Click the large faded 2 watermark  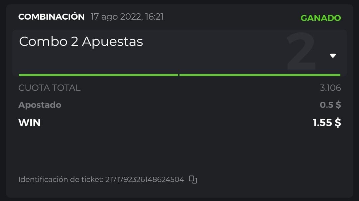click(x=301, y=52)
